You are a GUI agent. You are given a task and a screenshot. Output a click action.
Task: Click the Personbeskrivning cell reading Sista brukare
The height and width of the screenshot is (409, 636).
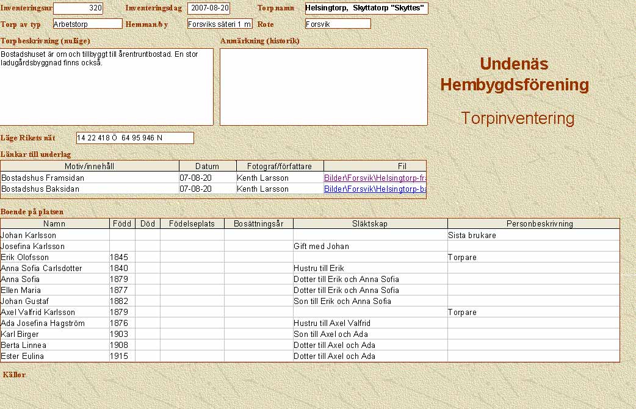(x=533, y=235)
